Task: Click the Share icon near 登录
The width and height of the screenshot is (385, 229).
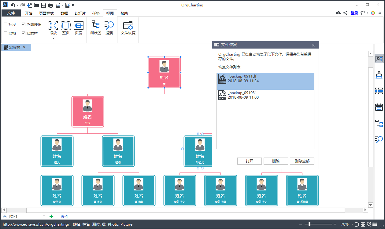Action: (x=345, y=13)
